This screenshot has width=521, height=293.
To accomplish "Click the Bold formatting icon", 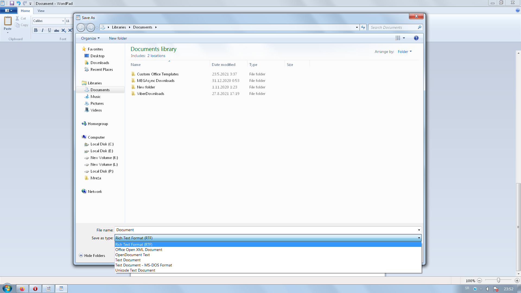I will (36, 30).
